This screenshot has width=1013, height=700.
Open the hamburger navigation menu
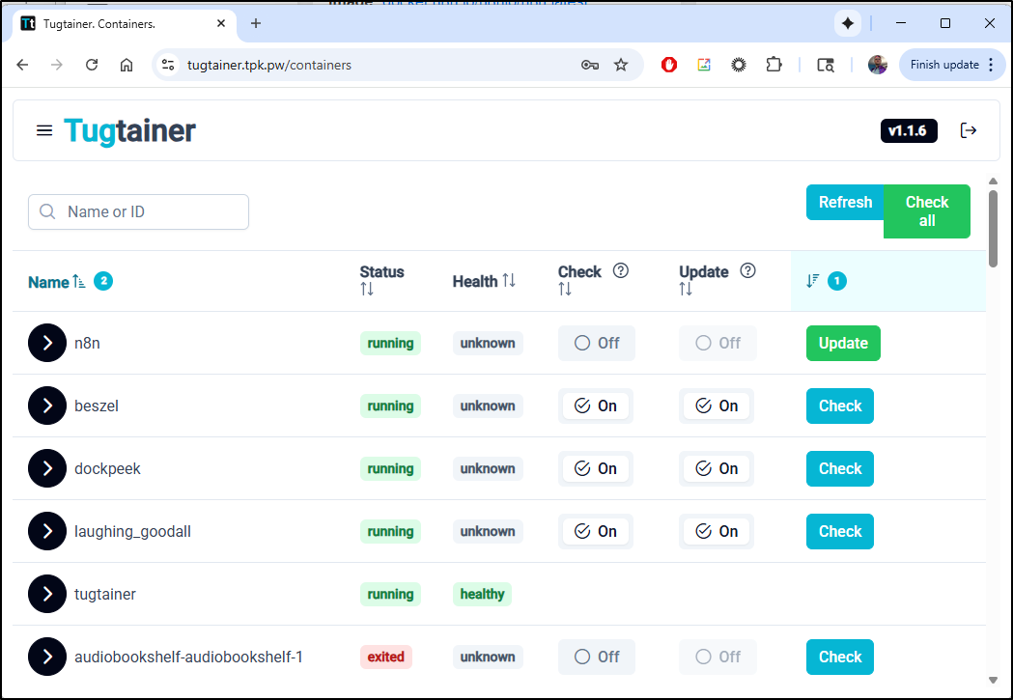[x=44, y=130]
